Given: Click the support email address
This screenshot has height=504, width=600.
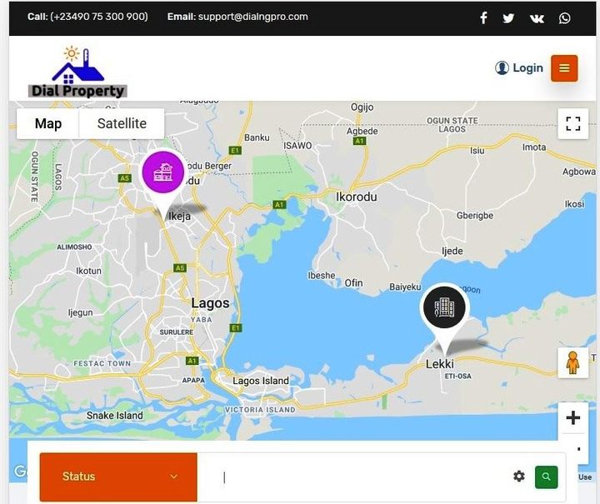Looking at the screenshot, I should tap(252, 17).
